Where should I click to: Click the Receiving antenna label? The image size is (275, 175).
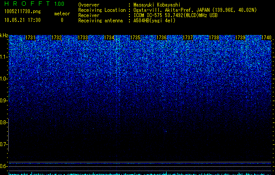101,21
